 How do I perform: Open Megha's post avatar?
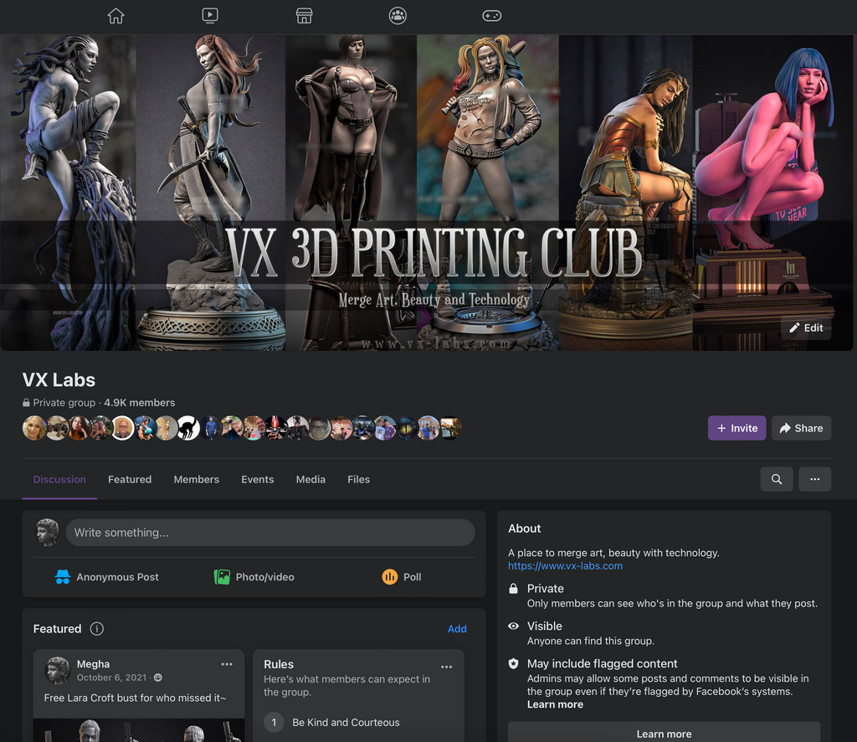pyautogui.click(x=57, y=670)
